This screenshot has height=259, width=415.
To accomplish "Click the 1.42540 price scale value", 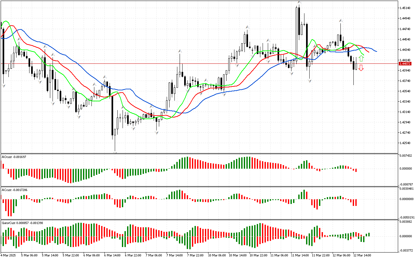I will [405, 143].
